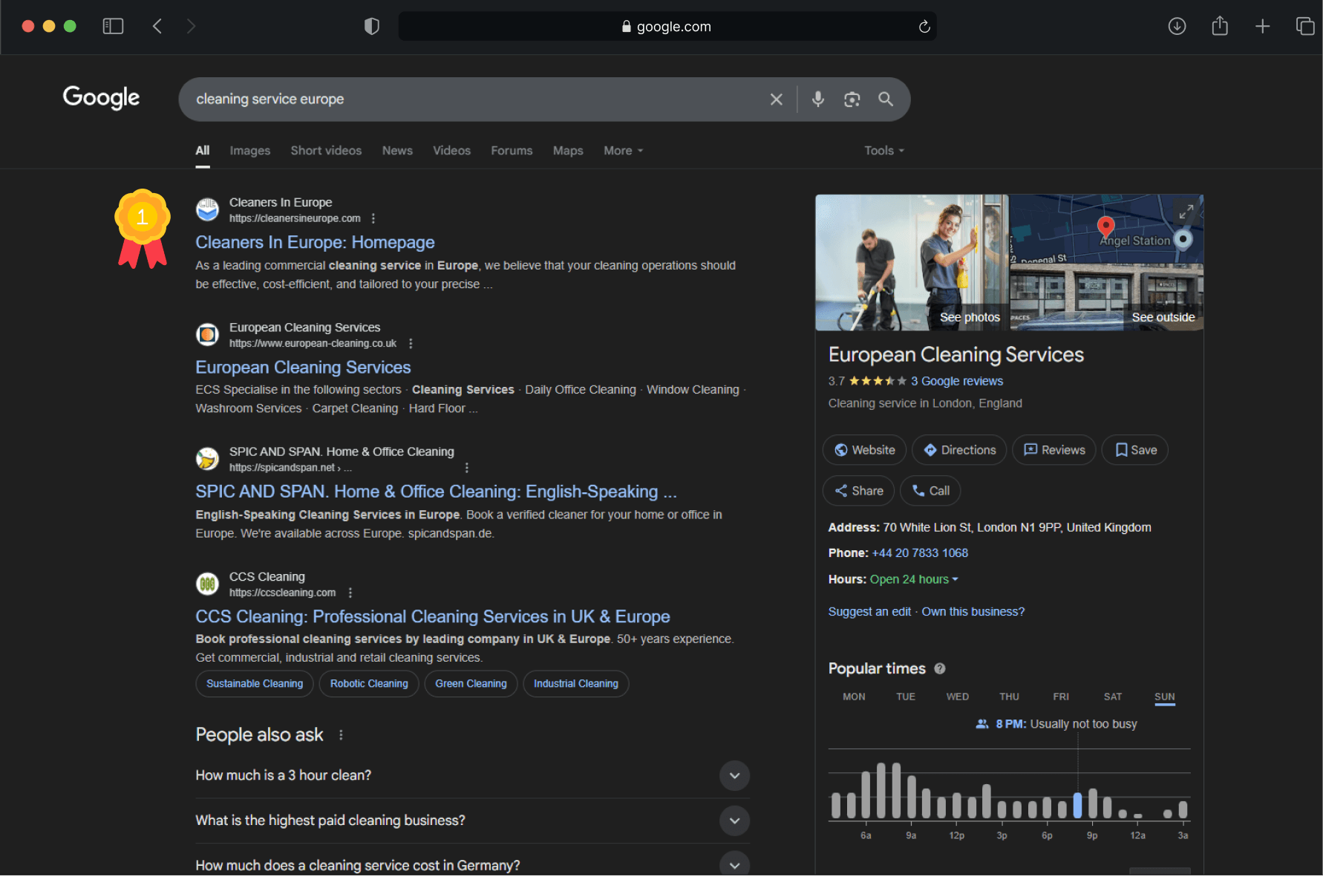
Task: Select the Green Cleaning chip
Action: 471,684
